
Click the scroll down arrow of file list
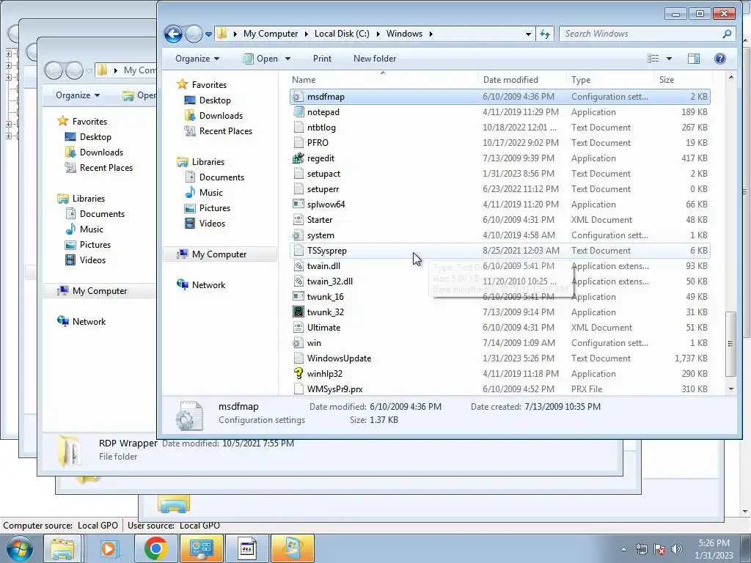click(731, 389)
